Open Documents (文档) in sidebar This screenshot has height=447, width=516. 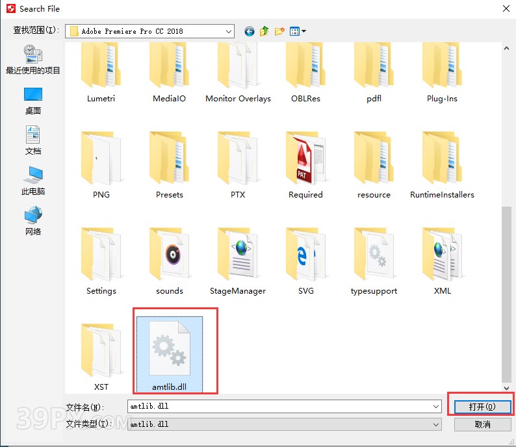(x=33, y=140)
